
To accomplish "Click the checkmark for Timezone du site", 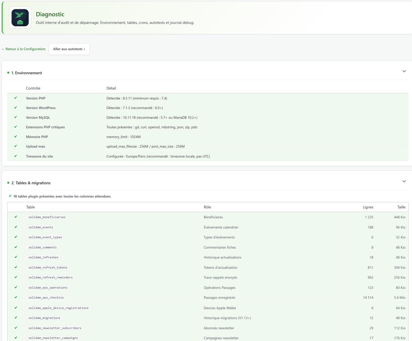I will pyautogui.click(x=16, y=156).
